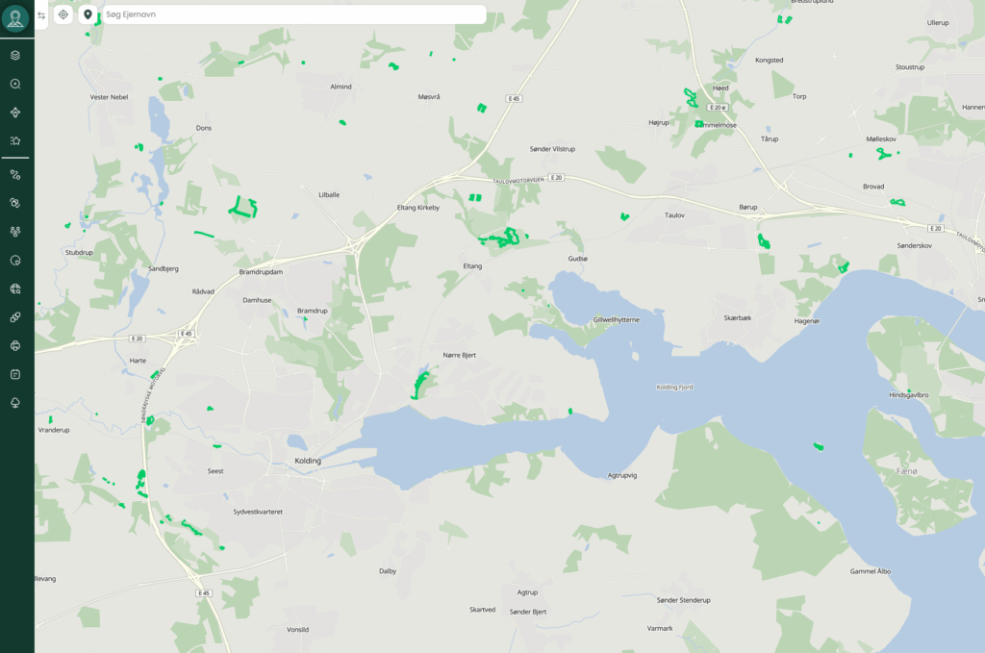Click the three-person group cluster icon
985x653 pixels.
pyautogui.click(x=15, y=232)
